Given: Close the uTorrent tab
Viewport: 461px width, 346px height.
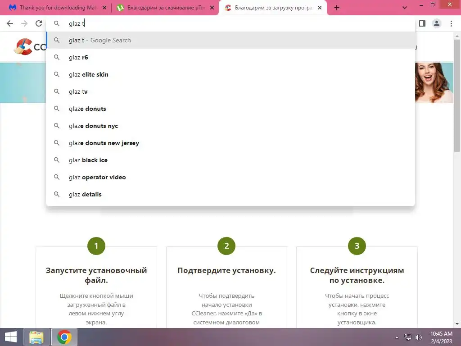Looking at the screenshot, I should point(212,8).
